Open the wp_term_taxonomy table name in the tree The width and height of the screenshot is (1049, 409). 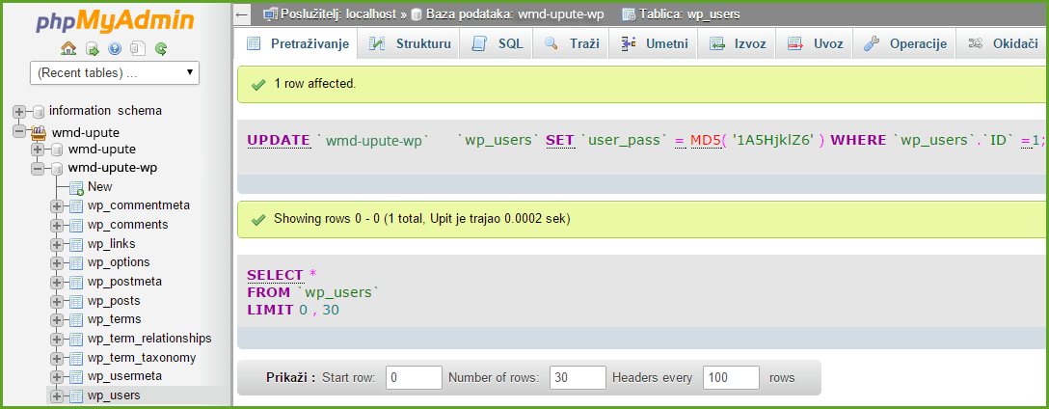click(x=142, y=358)
